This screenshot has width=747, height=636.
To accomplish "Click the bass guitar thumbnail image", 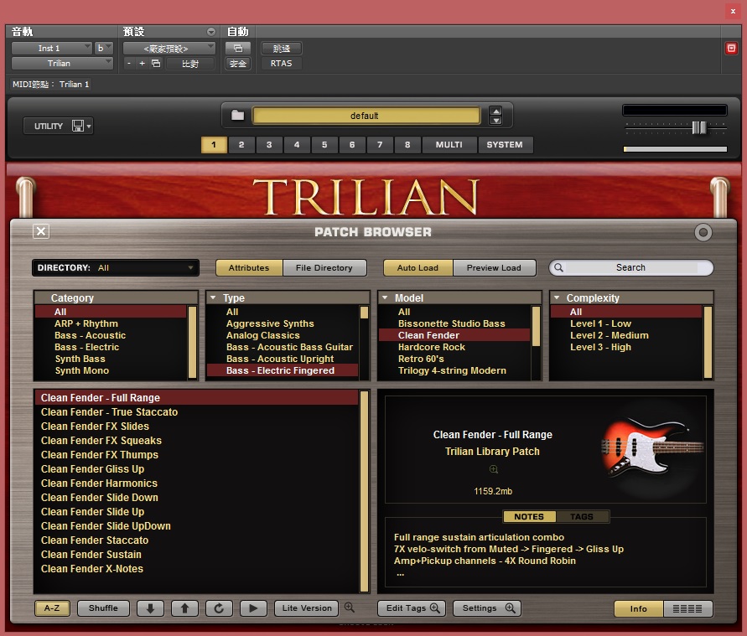I will pyautogui.click(x=651, y=447).
